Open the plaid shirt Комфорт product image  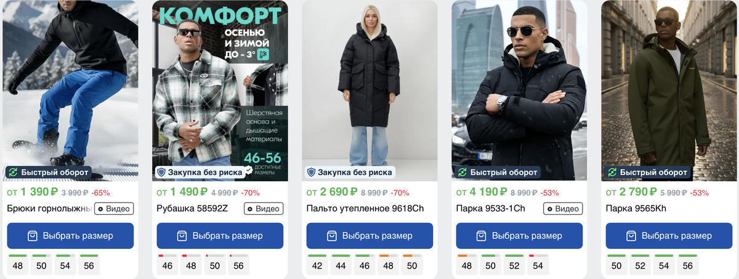pos(220,91)
